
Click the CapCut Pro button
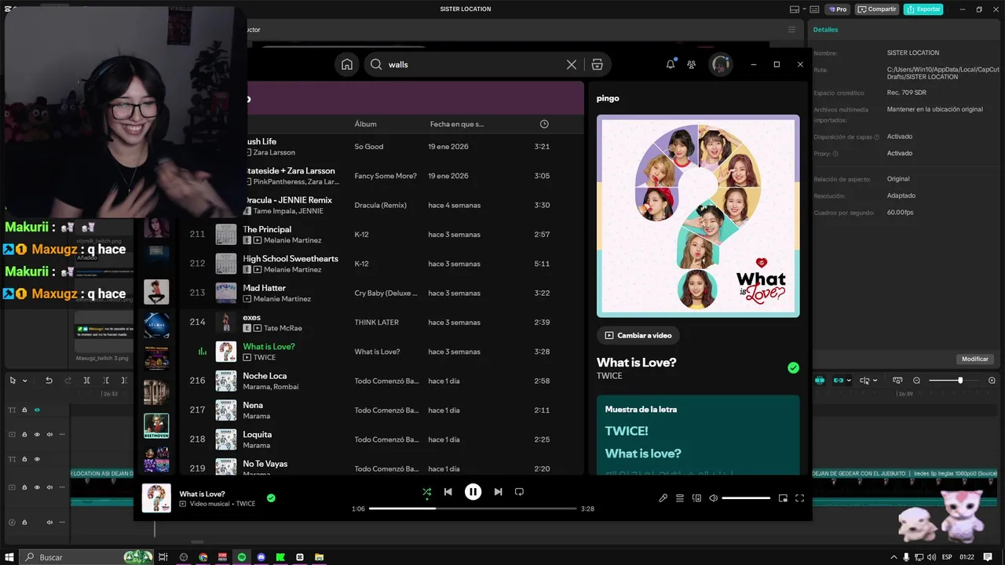tap(837, 9)
